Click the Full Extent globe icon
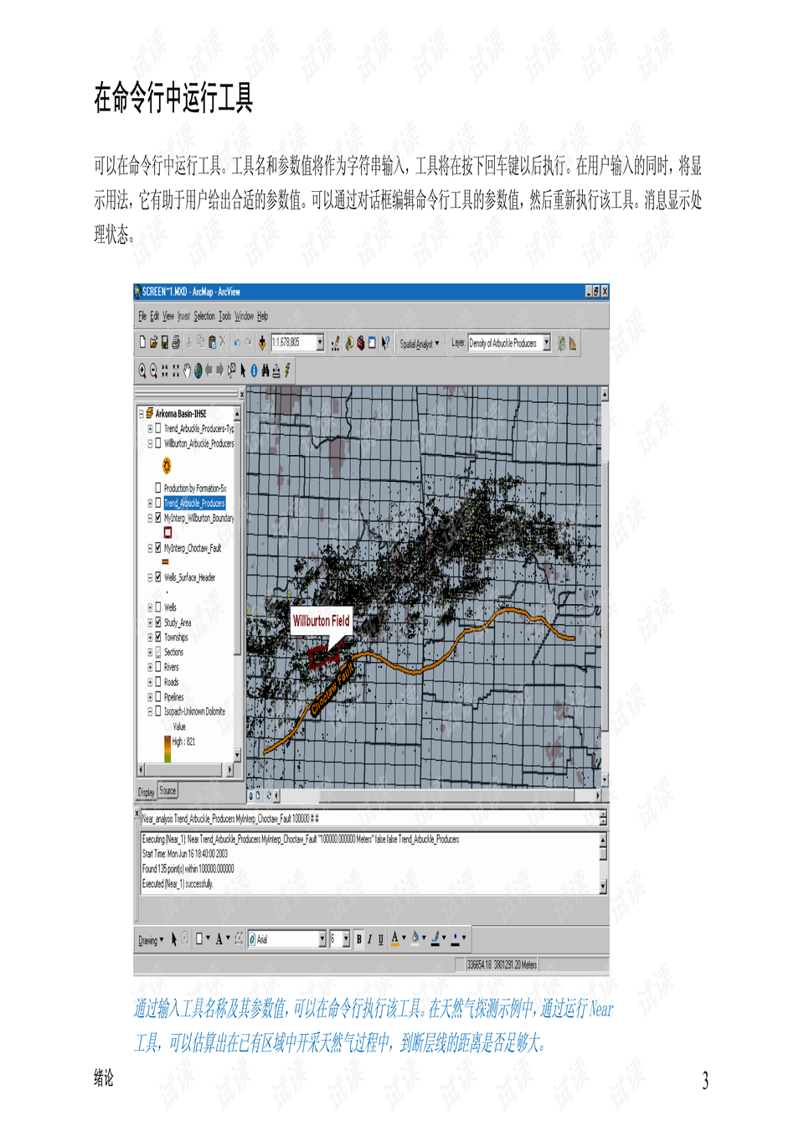Viewport: 804px width, 1137px height. 198,370
